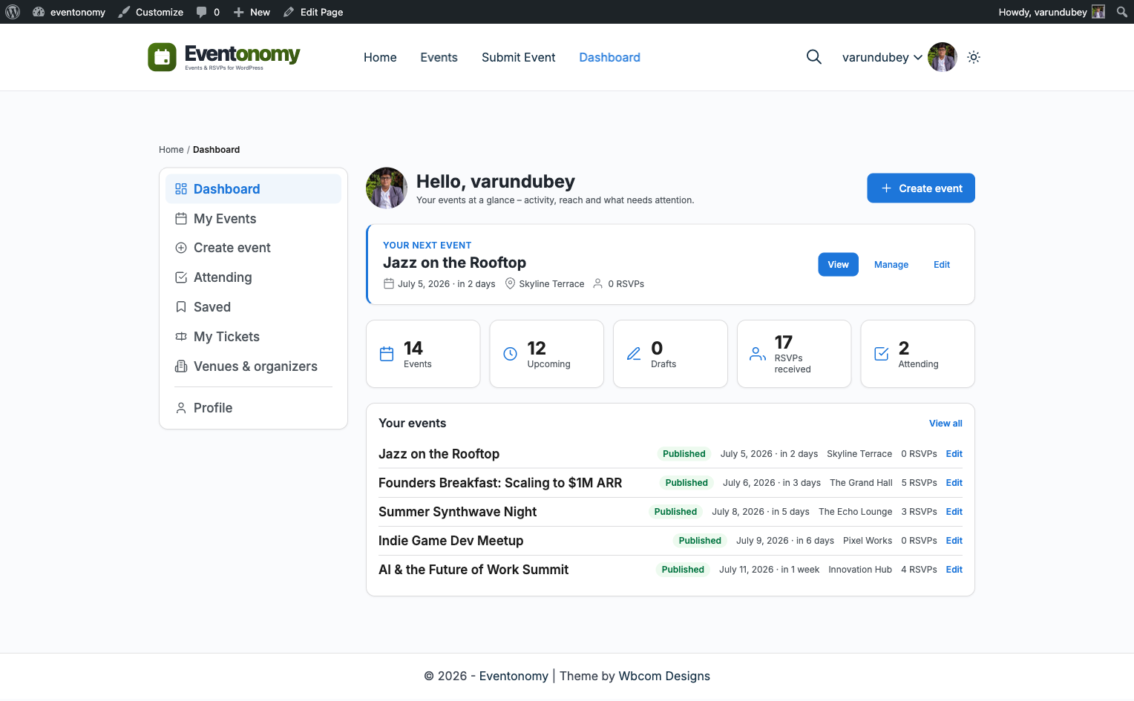Click Skyline Terrace location in next event card
1134x701 pixels.
tap(545, 284)
